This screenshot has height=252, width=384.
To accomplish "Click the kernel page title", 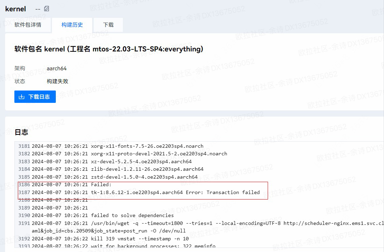I will [16, 9].
